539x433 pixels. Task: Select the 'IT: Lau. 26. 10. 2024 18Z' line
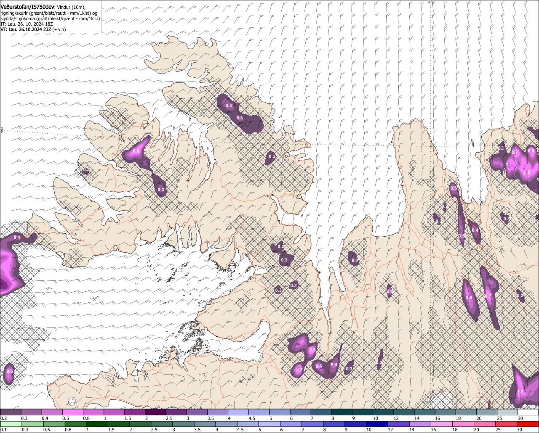(x=27, y=24)
